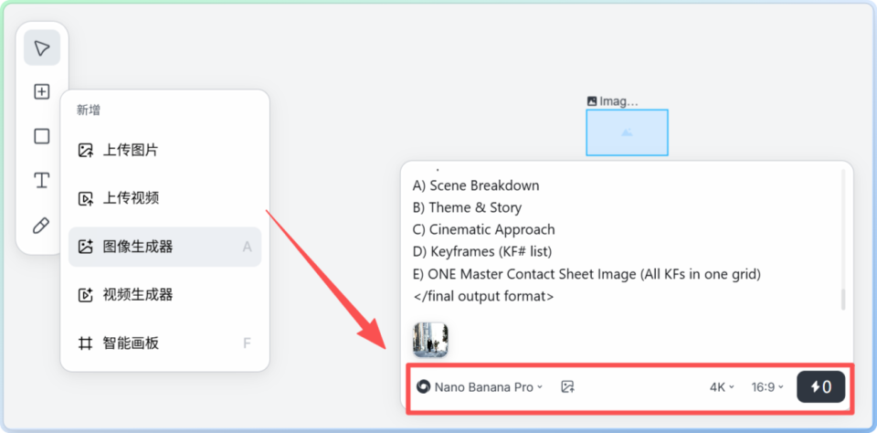Viewport: 877px width, 433px height.
Task: Click the add new element plus icon
Action: (x=42, y=91)
